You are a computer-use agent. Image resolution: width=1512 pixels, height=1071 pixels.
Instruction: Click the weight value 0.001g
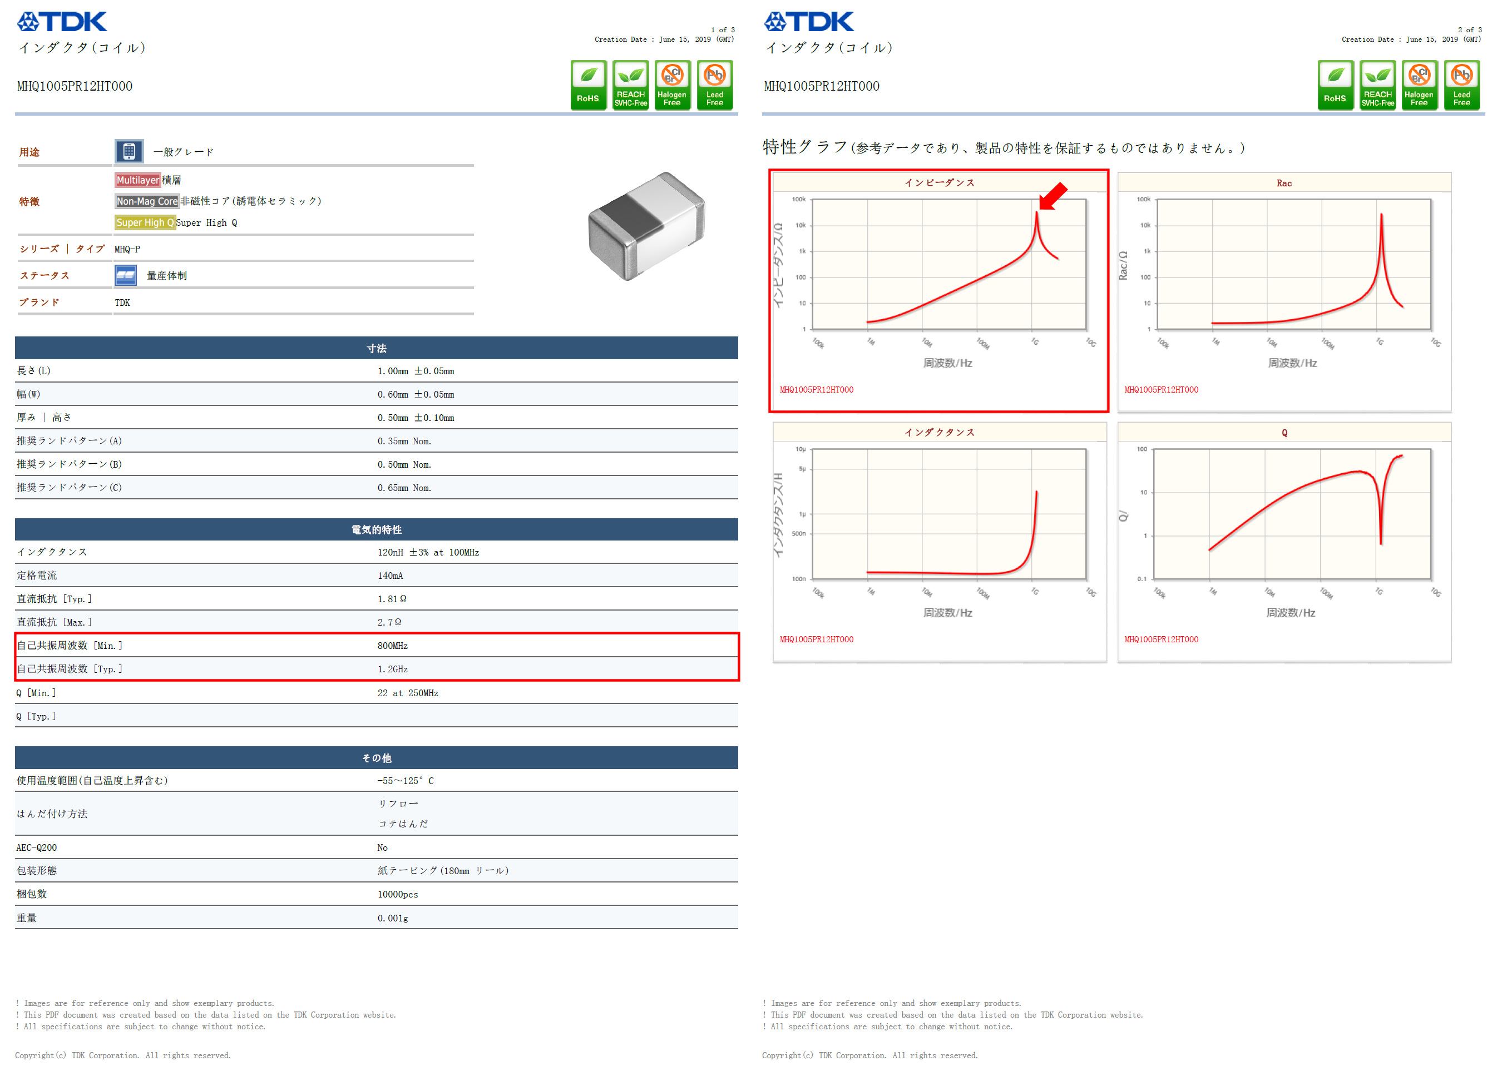pyautogui.click(x=393, y=918)
